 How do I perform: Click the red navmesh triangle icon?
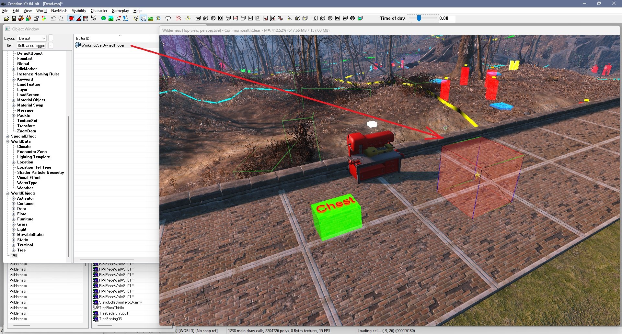click(178, 18)
